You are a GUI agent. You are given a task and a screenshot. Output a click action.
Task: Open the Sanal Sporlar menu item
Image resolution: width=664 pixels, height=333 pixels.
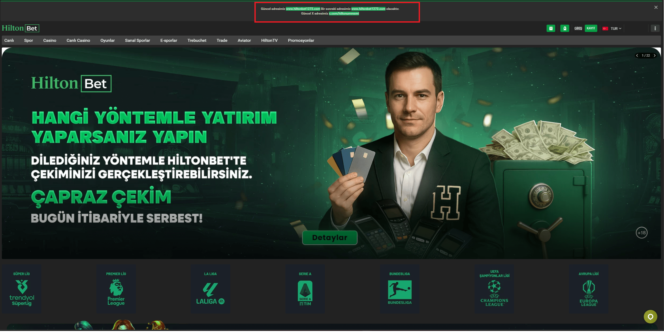coord(137,40)
